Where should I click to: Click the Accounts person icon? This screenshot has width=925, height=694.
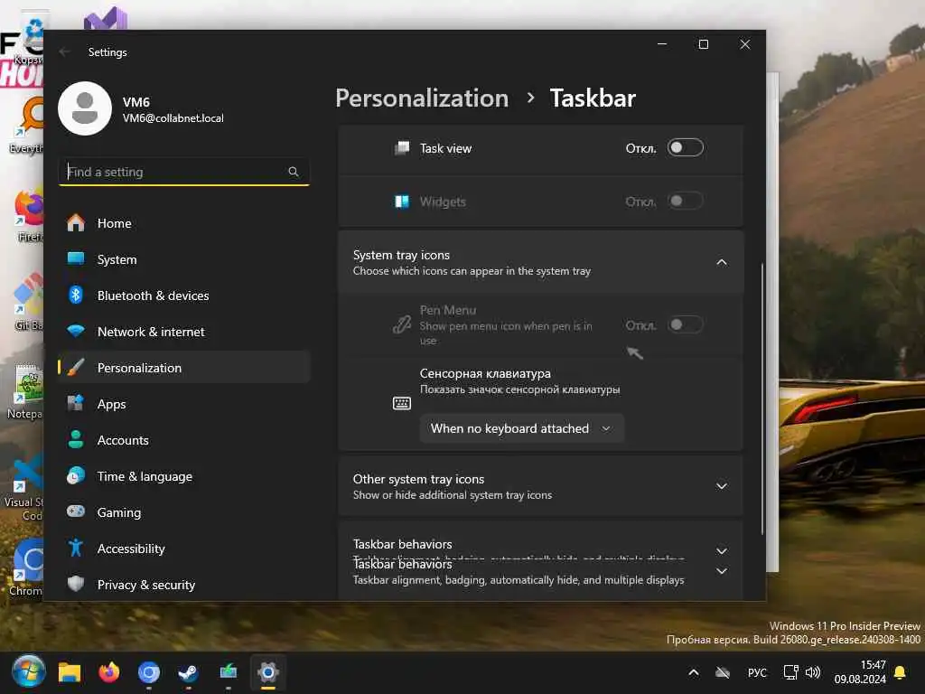click(76, 439)
